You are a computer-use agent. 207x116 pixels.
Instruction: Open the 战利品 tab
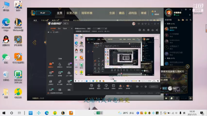pyautogui.click(x=133, y=13)
